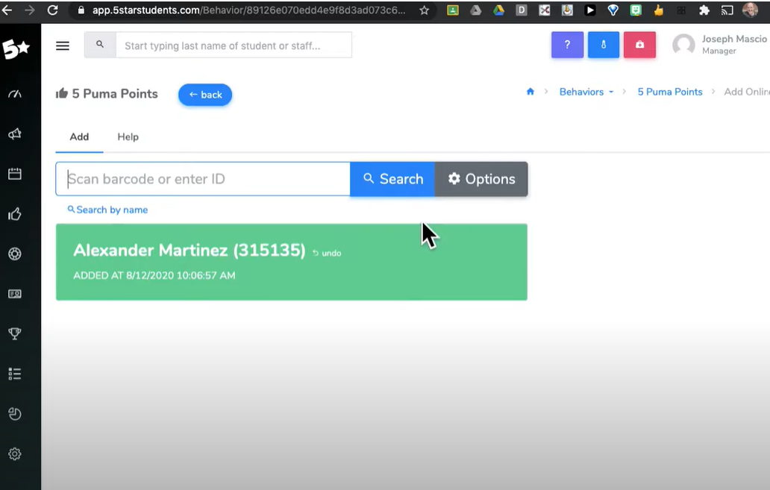Navigate home using the breadcrumb house icon
The image size is (770, 490).
530,91
